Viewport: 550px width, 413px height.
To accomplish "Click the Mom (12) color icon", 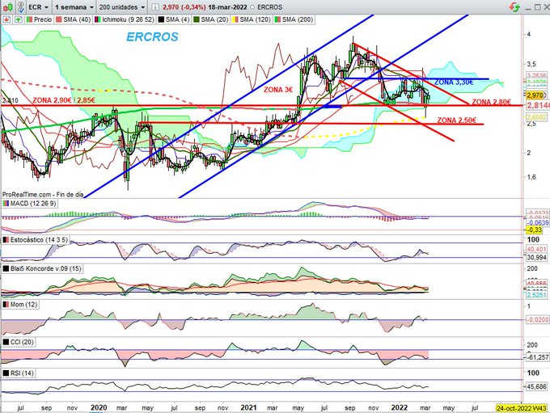I will [6, 305].
